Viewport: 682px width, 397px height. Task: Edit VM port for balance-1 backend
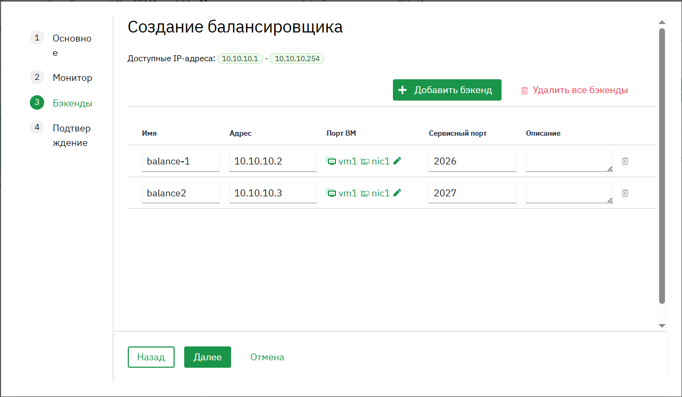(x=397, y=161)
